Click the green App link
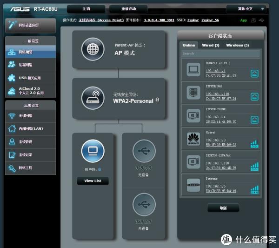This screenshot has width=279, height=248. 244,20
